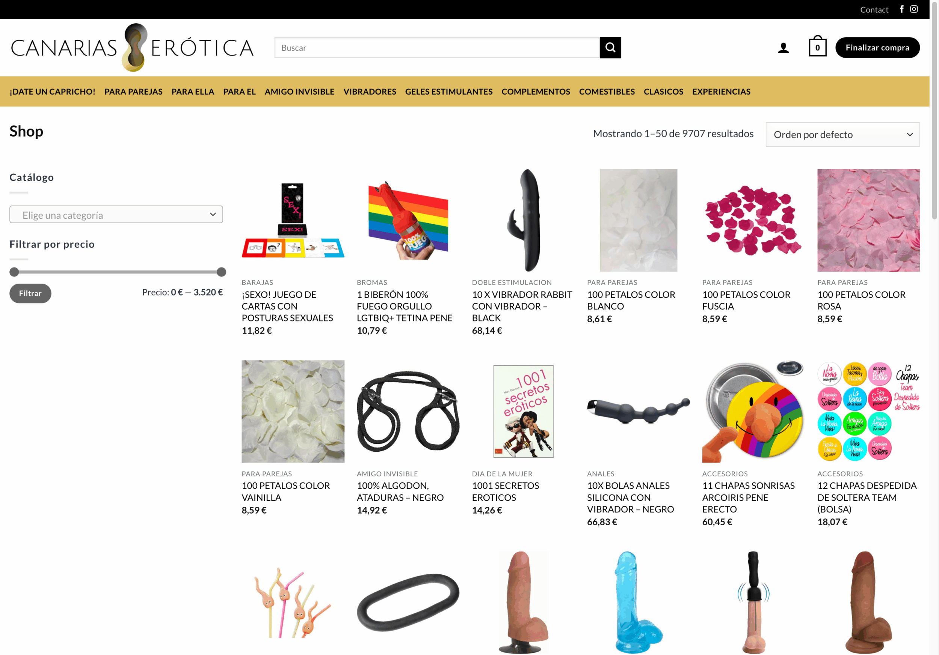
Task: Open the 12 Chapas Despedida de Soltera thumbnail
Action: tap(868, 411)
